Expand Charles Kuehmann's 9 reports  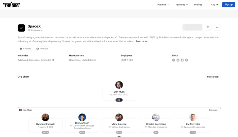pos(156,133)
